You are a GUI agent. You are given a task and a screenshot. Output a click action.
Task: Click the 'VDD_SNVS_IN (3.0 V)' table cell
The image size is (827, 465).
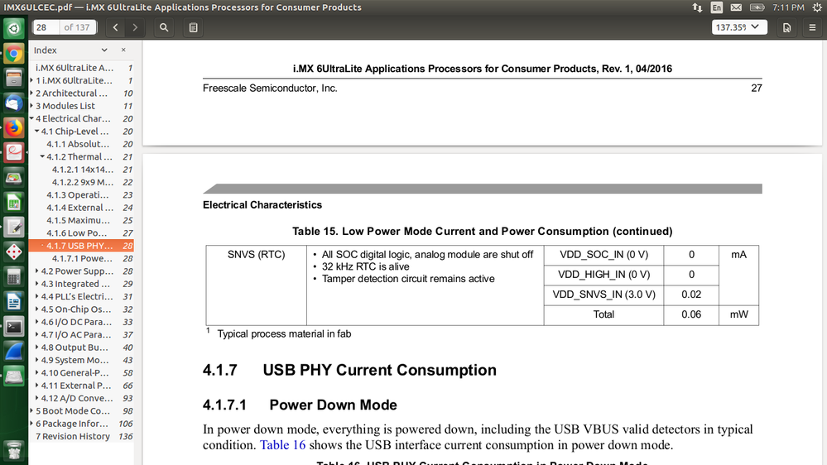pyautogui.click(x=603, y=295)
